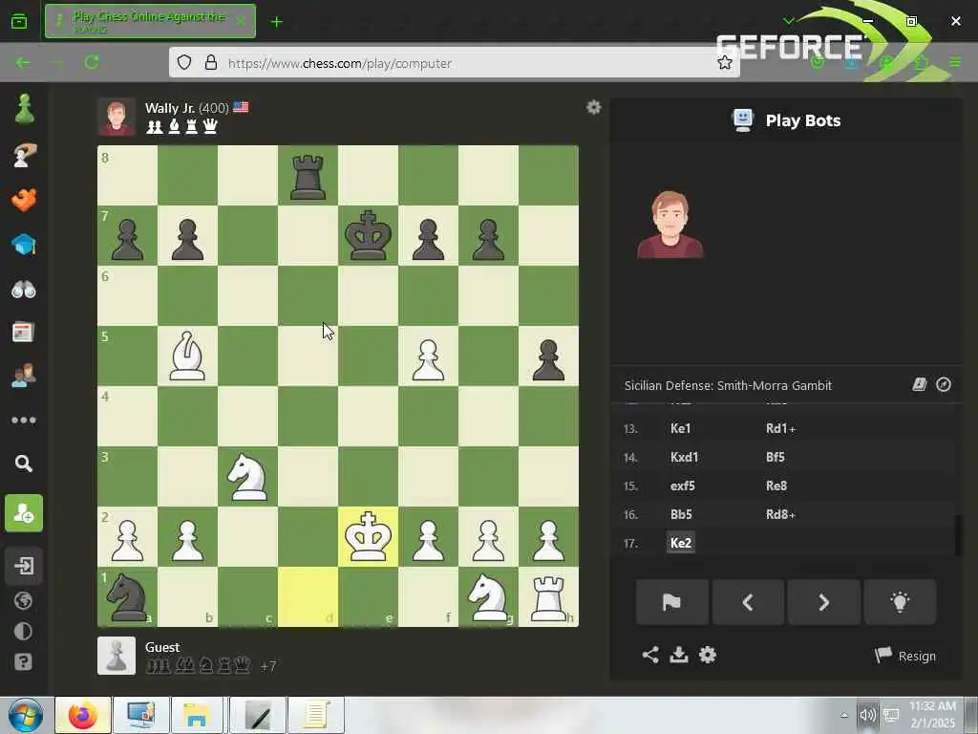Open the More three-dots menu in sidebar
Image resolution: width=978 pixels, height=734 pixels.
click(24, 421)
